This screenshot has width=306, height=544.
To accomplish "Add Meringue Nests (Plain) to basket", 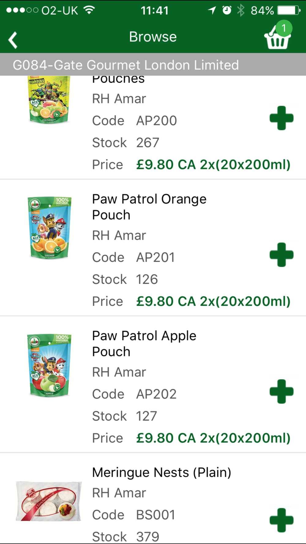I will click(282, 520).
